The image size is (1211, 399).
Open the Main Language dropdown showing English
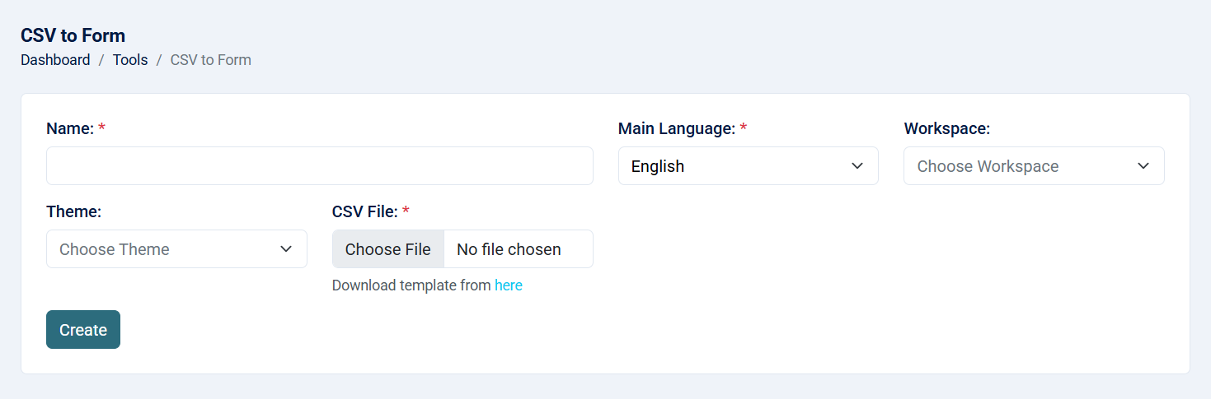pyautogui.click(x=749, y=166)
